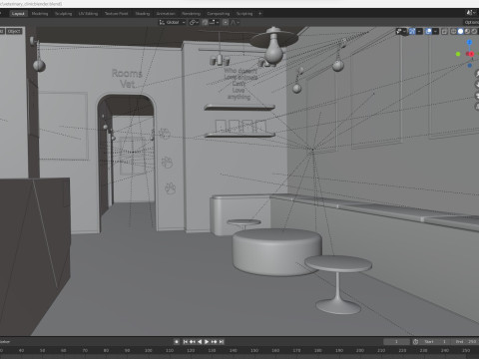
Task: Open the Sculpting workspace tab
Action: click(x=63, y=14)
